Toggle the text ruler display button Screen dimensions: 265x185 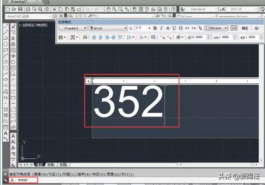(234, 28)
